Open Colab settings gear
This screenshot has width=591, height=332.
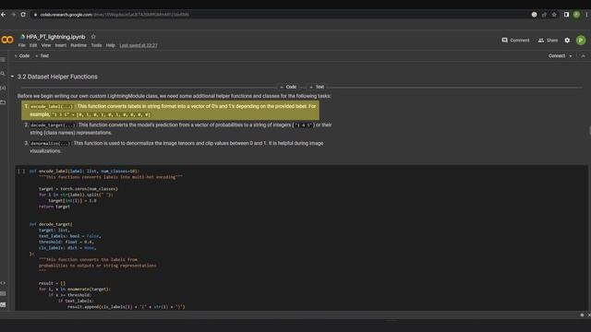point(567,40)
